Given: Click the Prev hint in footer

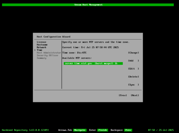Looking at the screenshot, I should pyautogui.click(x=128, y=130).
